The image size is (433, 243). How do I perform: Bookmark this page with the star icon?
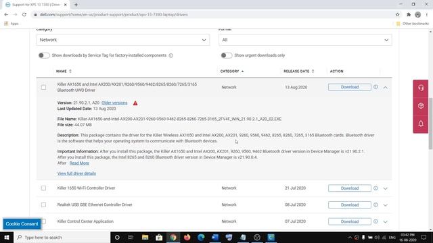(397, 15)
